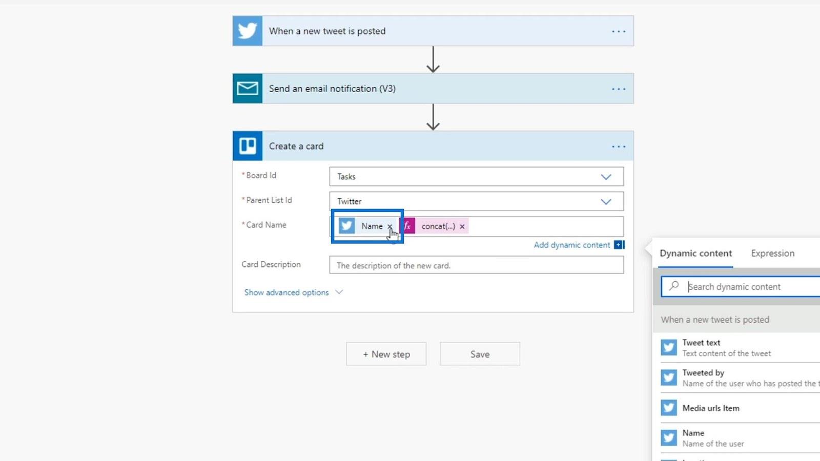Click the Show advanced options link
The width and height of the screenshot is (820, 461).
(286, 292)
